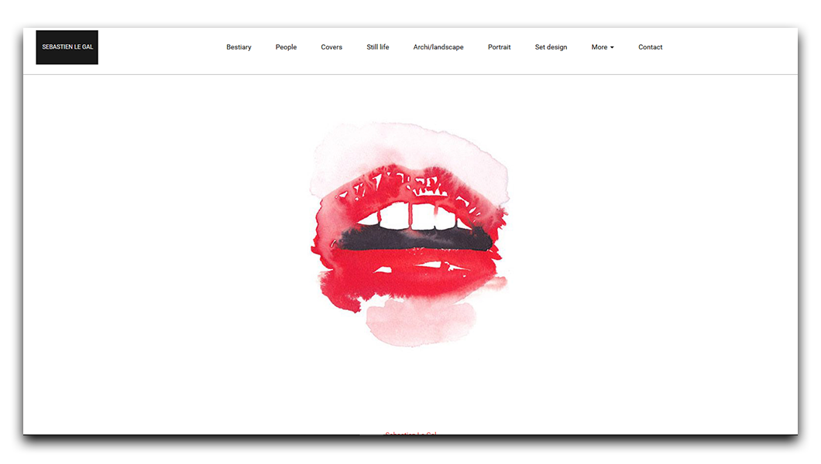
Task: Click the SEBASTIEN LE GAL logo
Action: pyautogui.click(x=67, y=47)
